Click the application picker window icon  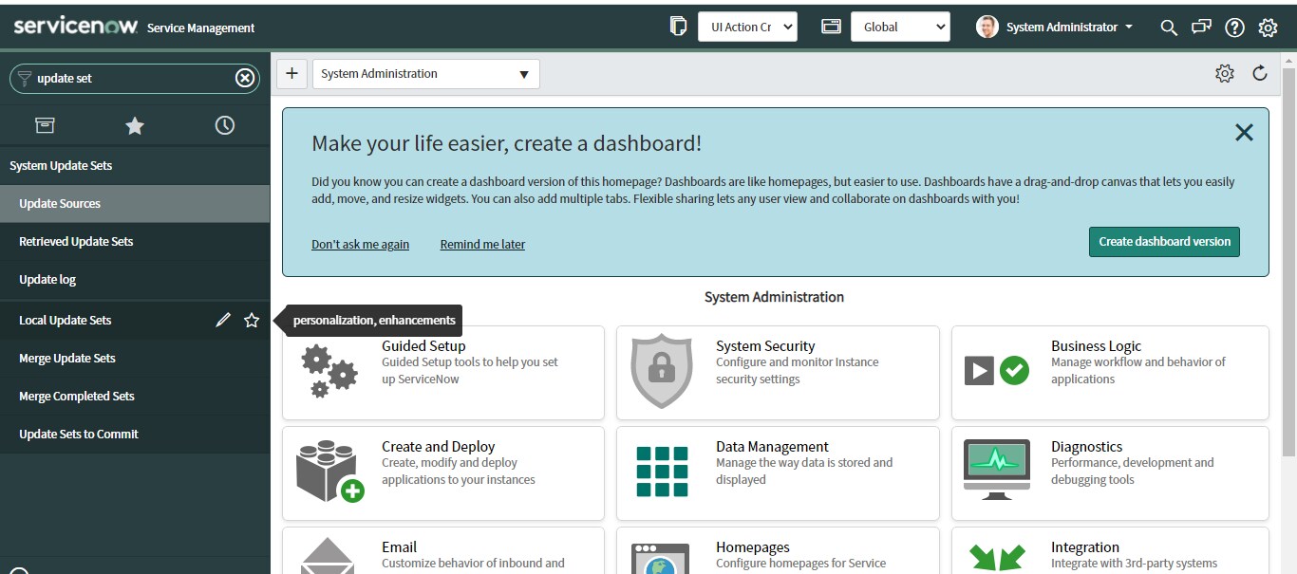[x=831, y=27]
